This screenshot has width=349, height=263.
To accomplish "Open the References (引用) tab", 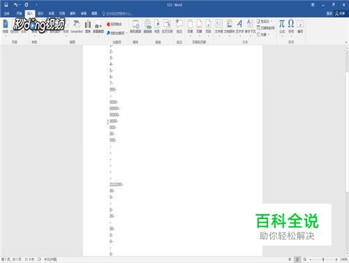I will pyautogui.click(x=62, y=13).
